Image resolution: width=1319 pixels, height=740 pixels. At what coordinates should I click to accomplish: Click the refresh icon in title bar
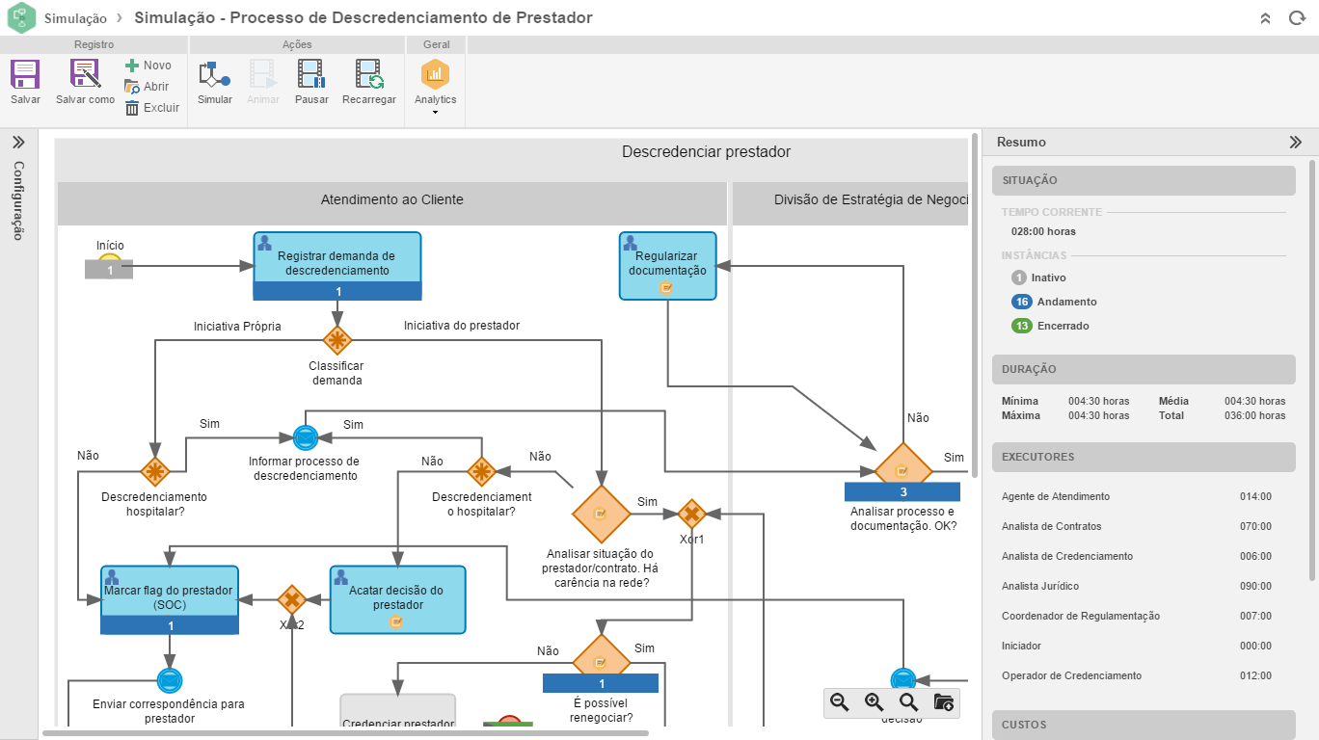coord(1297,18)
